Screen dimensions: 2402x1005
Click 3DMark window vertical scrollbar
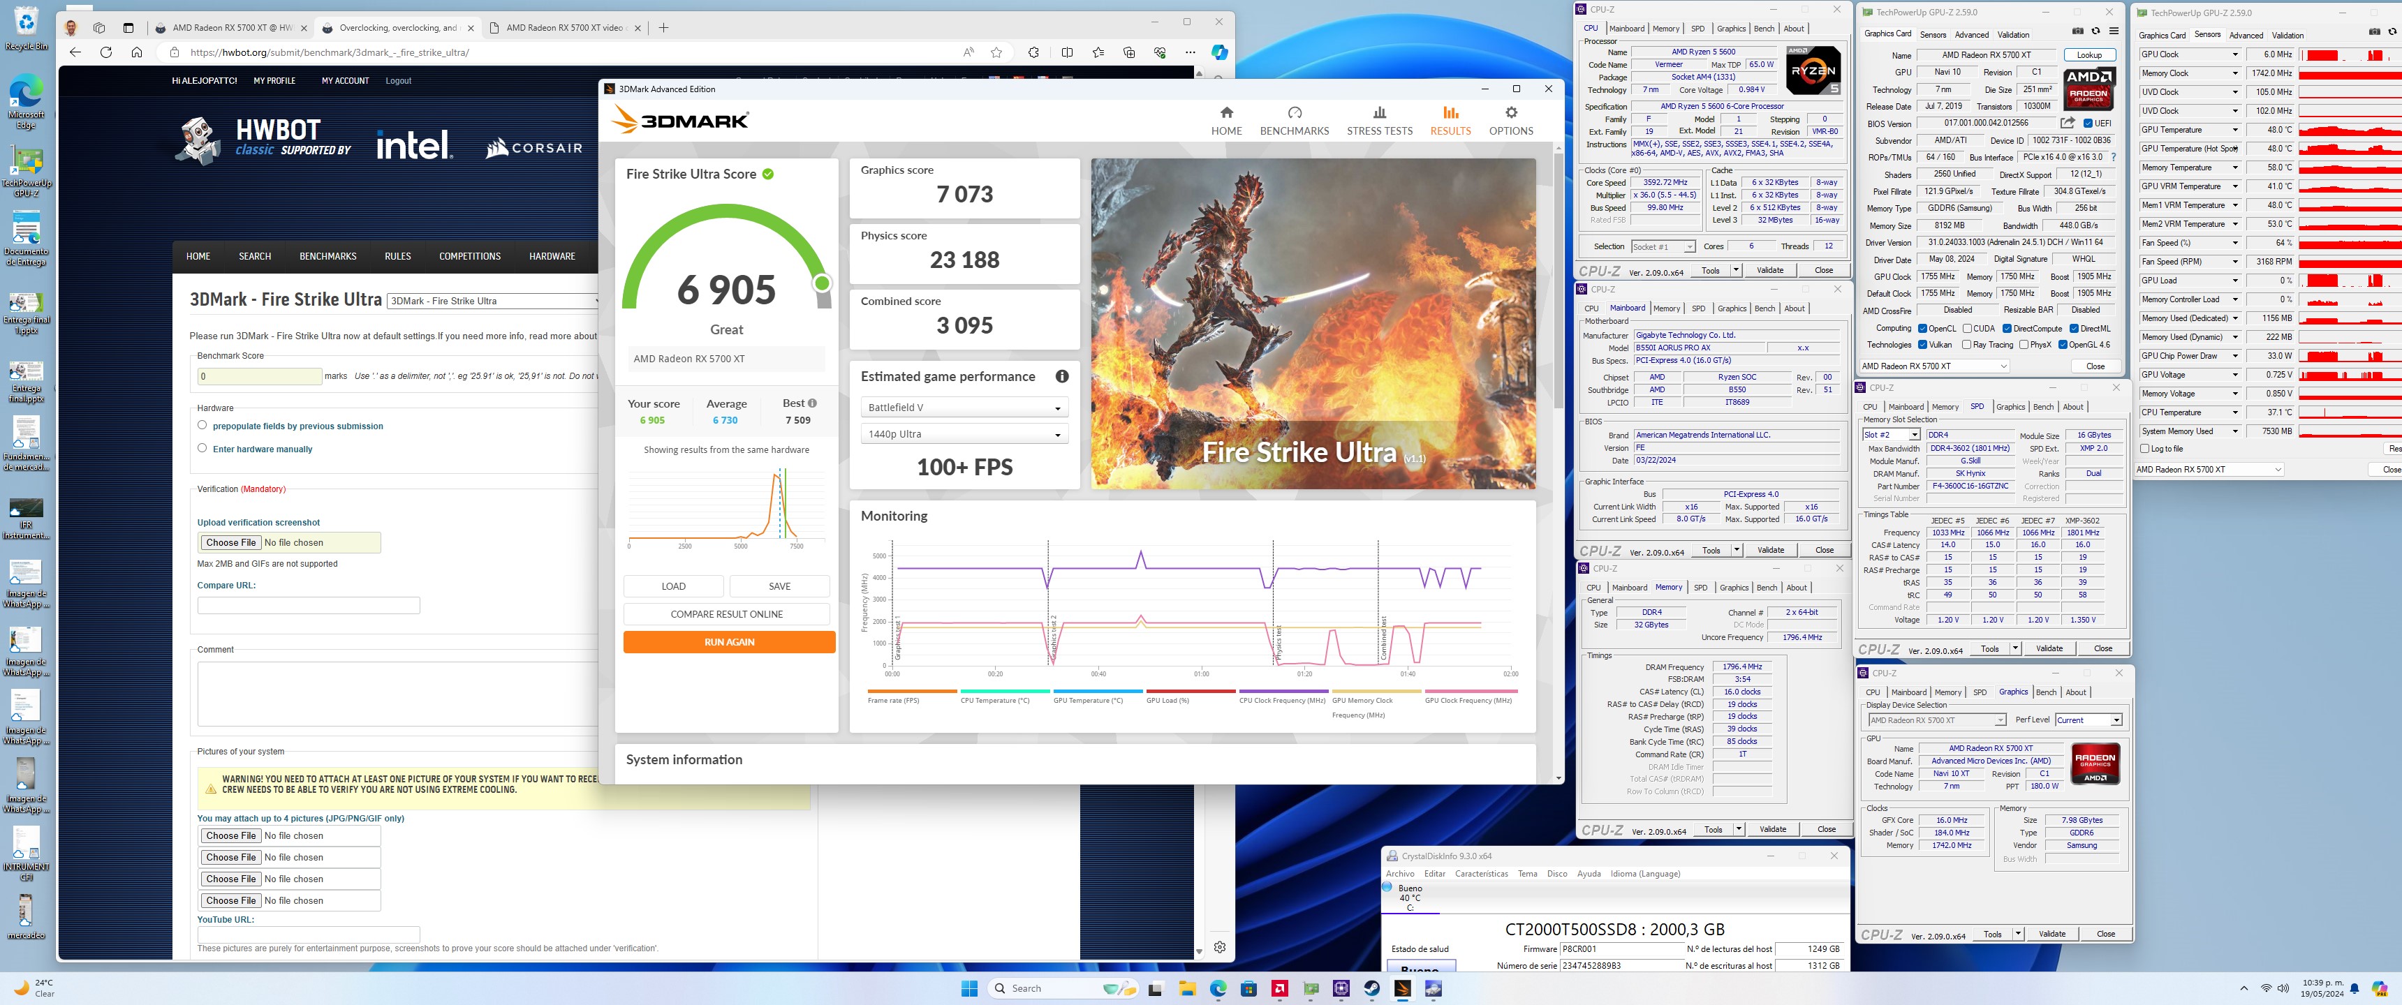click(1558, 280)
